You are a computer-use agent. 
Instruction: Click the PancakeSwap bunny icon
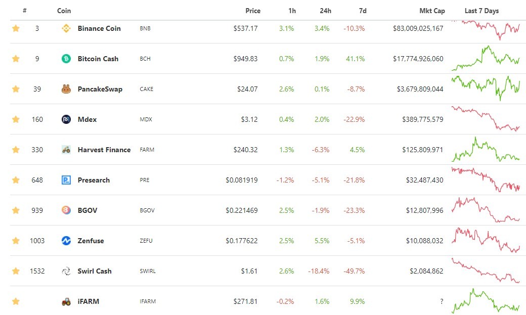[66, 89]
